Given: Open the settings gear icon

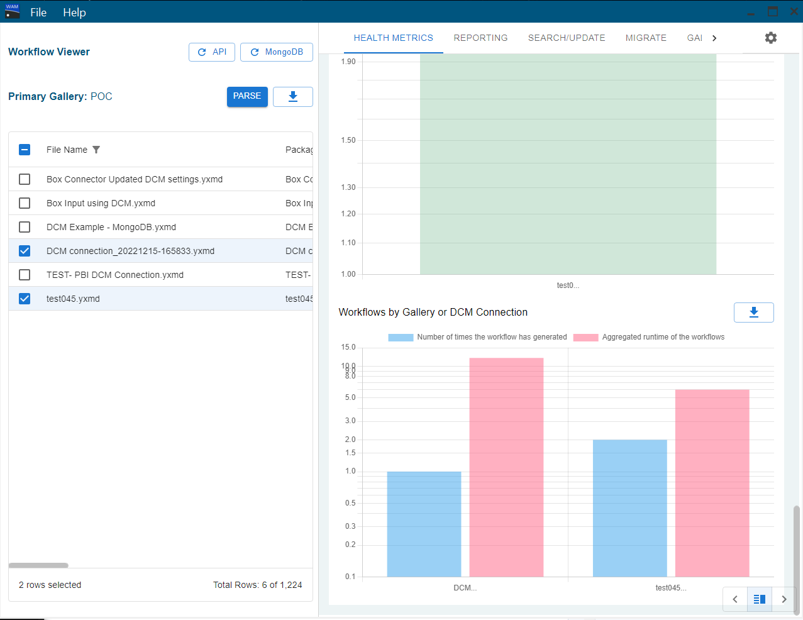Looking at the screenshot, I should pyautogui.click(x=771, y=38).
